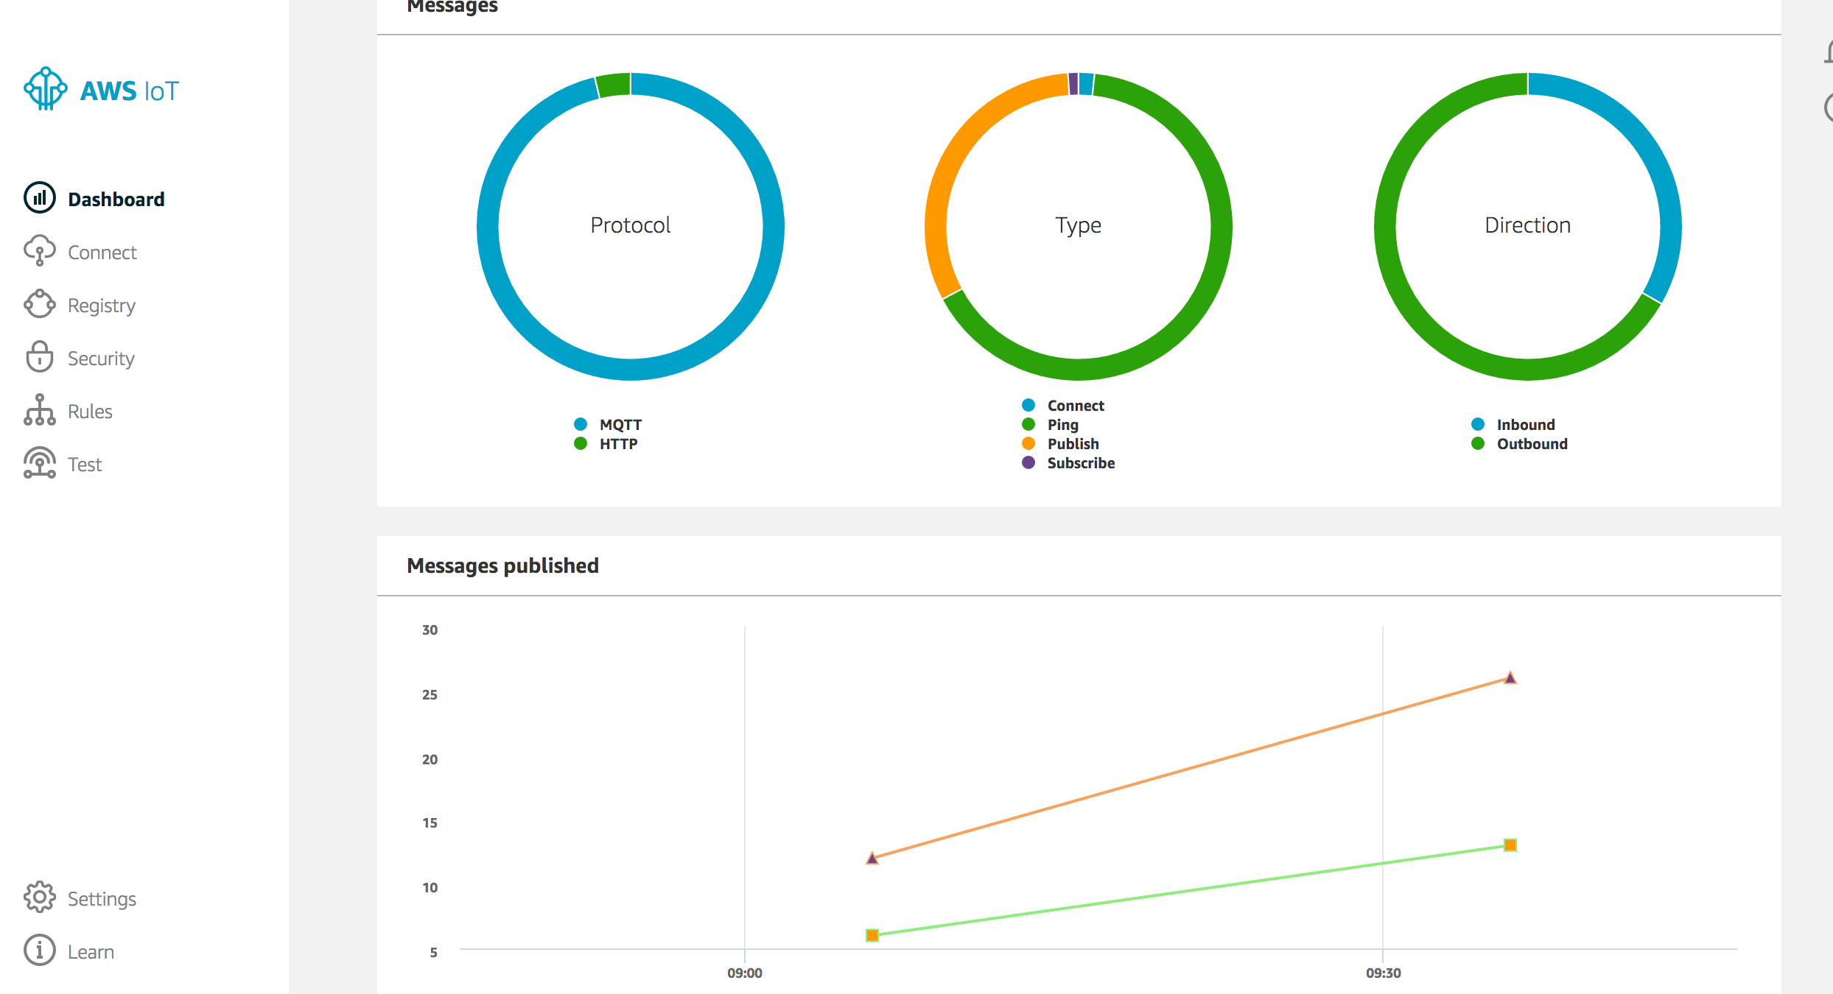Click the Rules hierarchy icon
Image resolution: width=1833 pixels, height=994 pixels.
pyautogui.click(x=40, y=410)
